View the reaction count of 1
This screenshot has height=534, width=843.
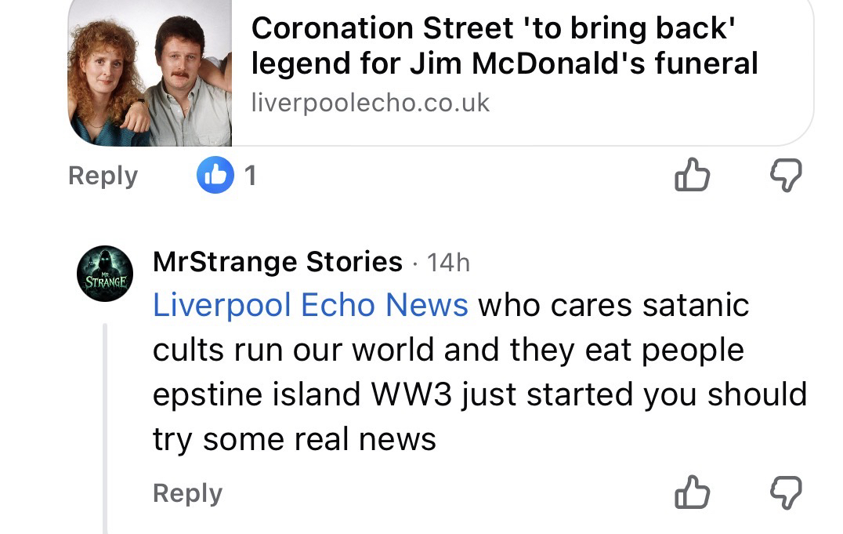250,176
